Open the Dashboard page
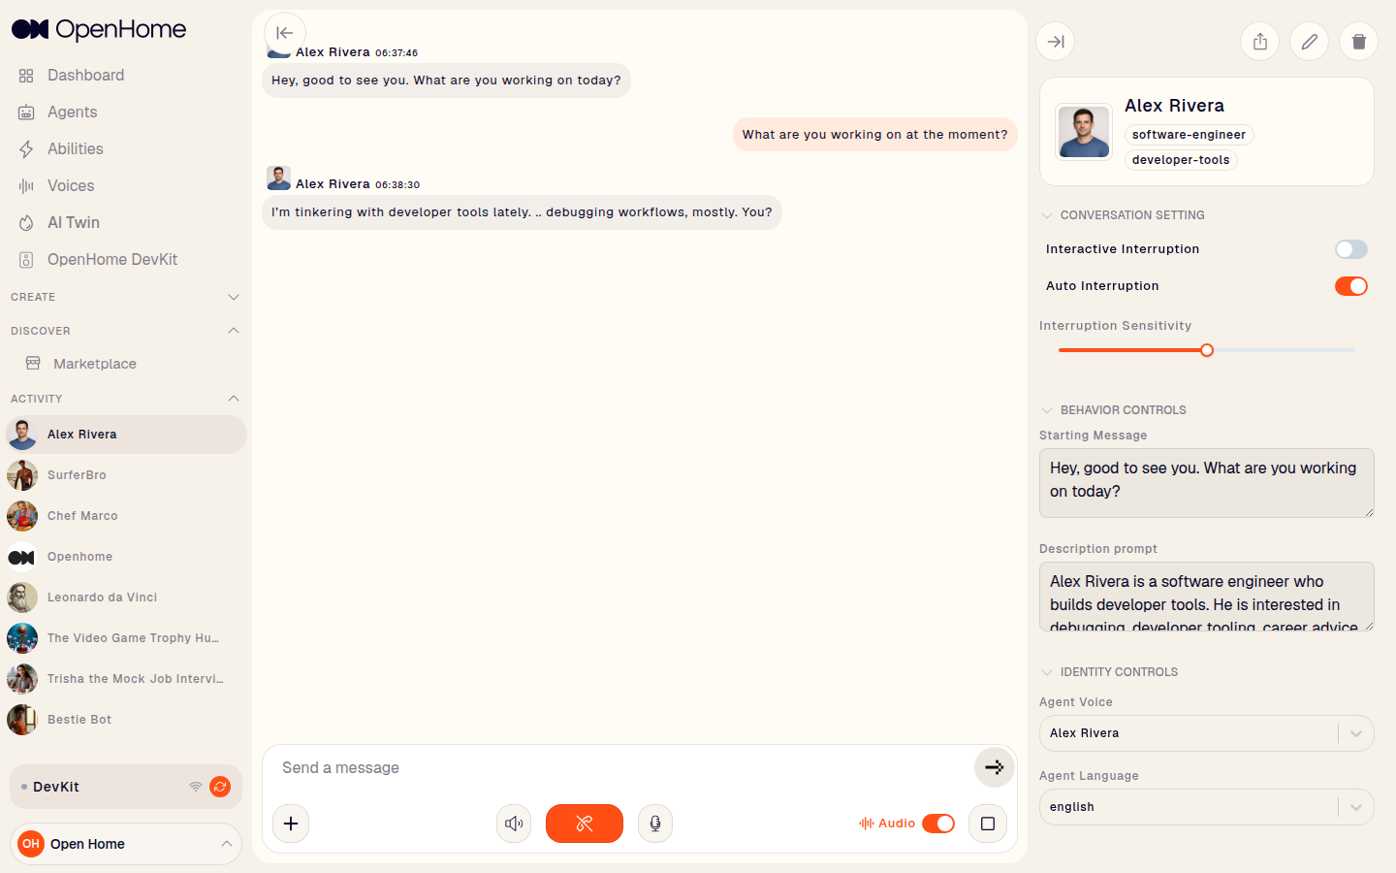 (85, 75)
